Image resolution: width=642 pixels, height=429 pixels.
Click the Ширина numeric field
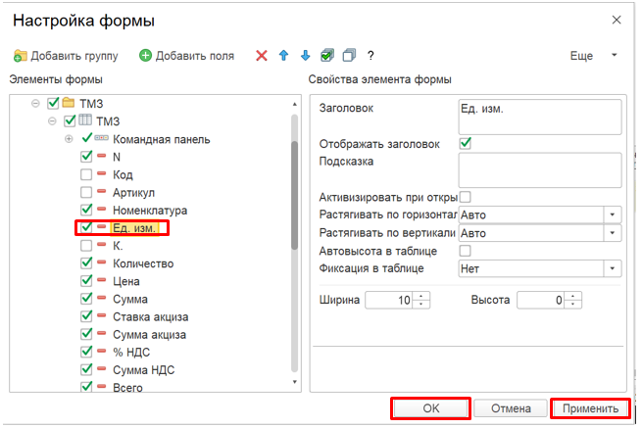tap(389, 300)
